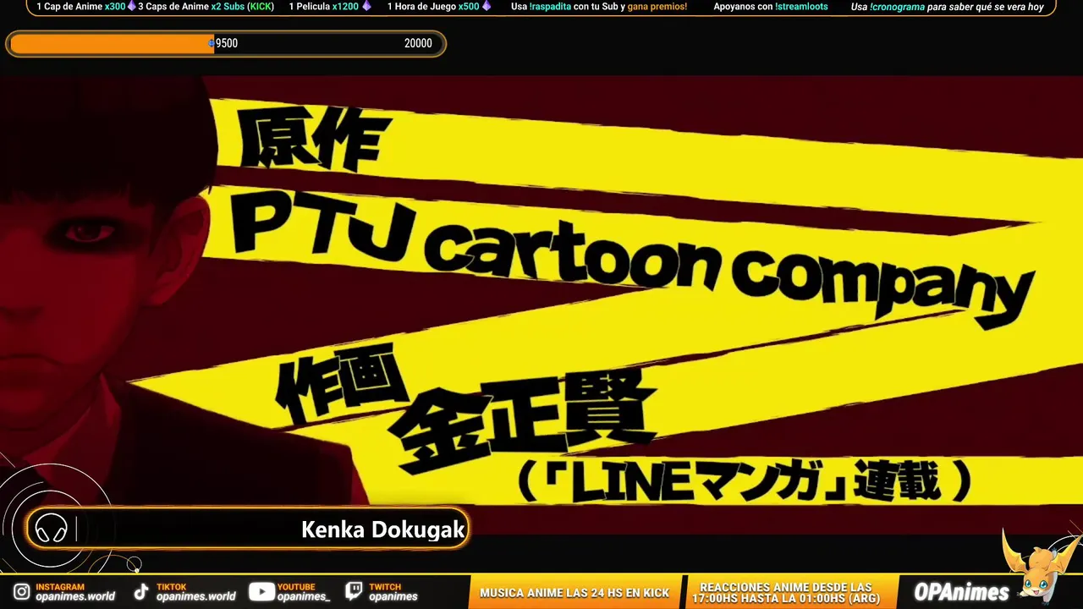Click the Twitch logo icon
The image size is (1083, 609).
[355, 592]
